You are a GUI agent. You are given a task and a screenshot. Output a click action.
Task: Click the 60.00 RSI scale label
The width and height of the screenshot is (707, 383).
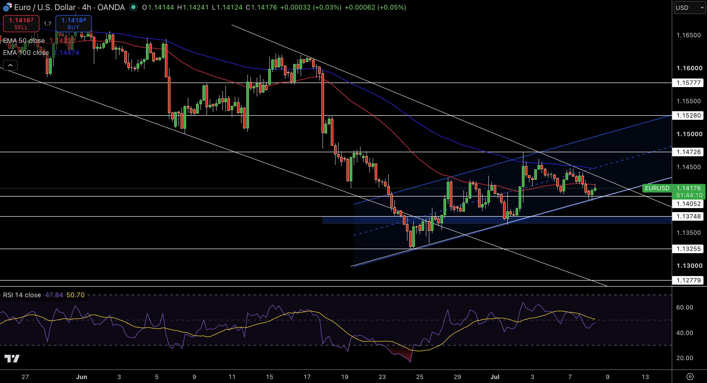(685, 308)
